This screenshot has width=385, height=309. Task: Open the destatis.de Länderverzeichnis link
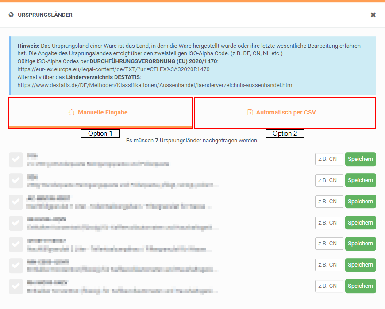155,85
